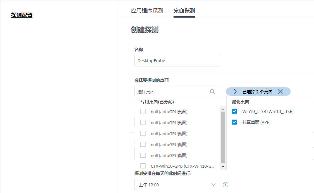Uncheck the Win10_LTSB pooled desktop
Image resolution: width=314 pixels, height=193 pixels.
click(x=235, y=111)
